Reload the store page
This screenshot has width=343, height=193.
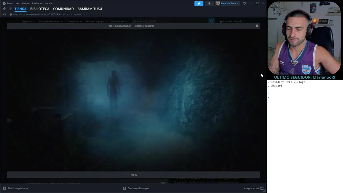coord(4,14)
